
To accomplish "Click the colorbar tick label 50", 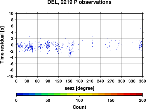I will 48,100.
